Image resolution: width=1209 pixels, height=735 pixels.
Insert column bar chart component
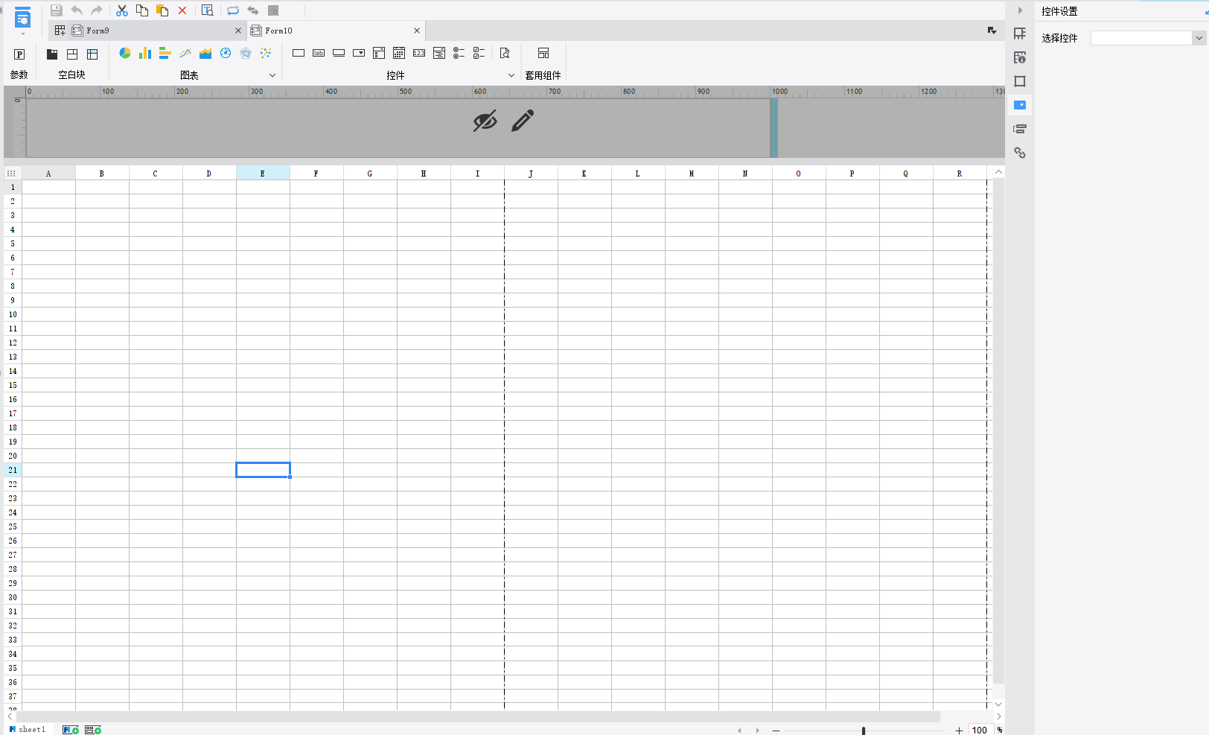[145, 53]
